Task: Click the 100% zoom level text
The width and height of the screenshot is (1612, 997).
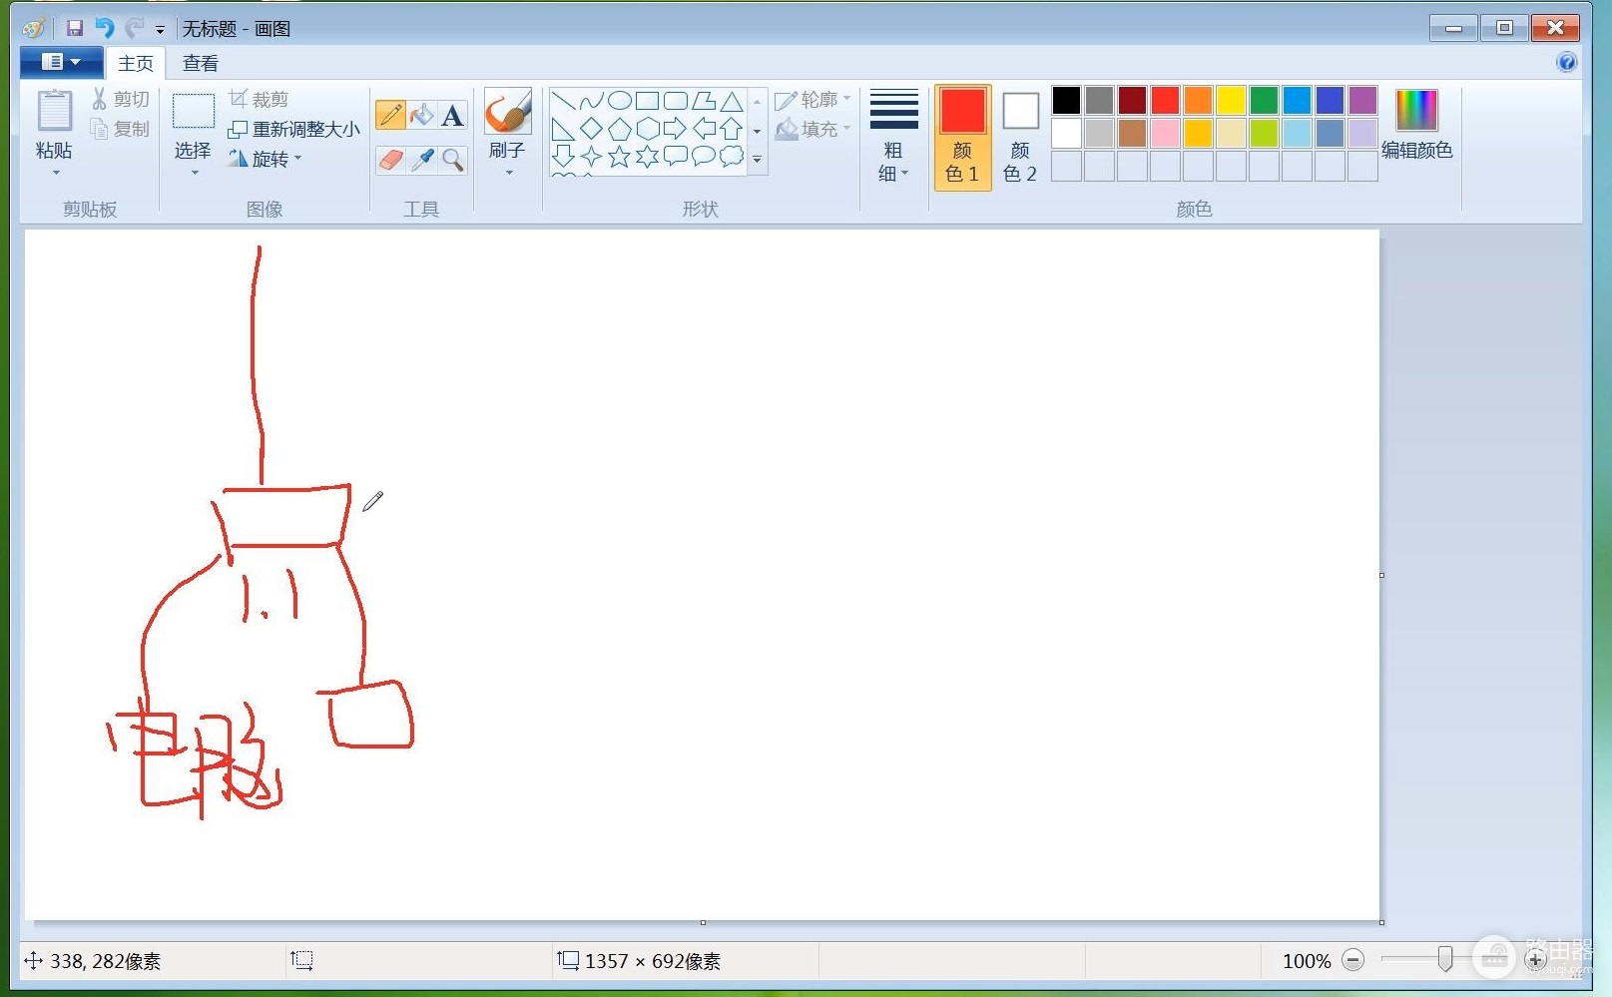Action: pos(1307,961)
